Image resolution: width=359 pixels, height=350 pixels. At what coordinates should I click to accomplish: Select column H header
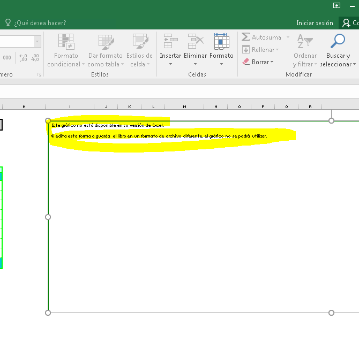[24, 106]
